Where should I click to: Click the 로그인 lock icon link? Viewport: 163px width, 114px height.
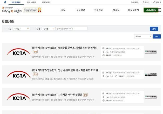tap(145, 2)
